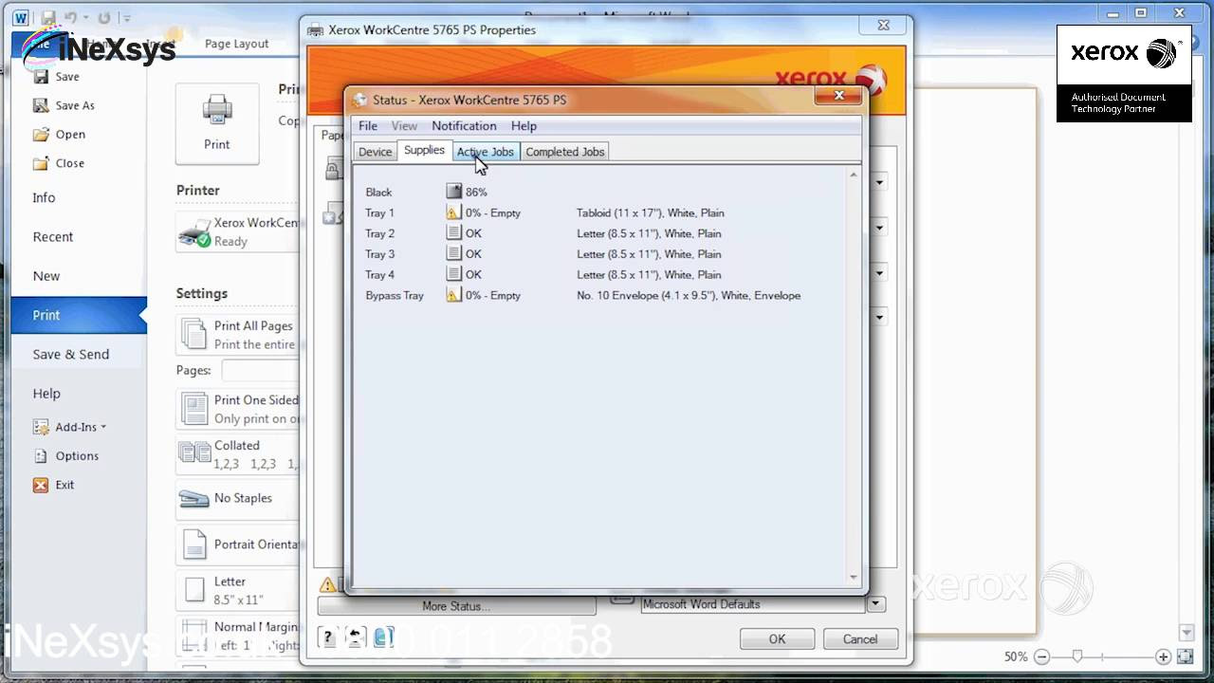
Task: Click the warning icon next to Tray 1
Action: point(453,212)
